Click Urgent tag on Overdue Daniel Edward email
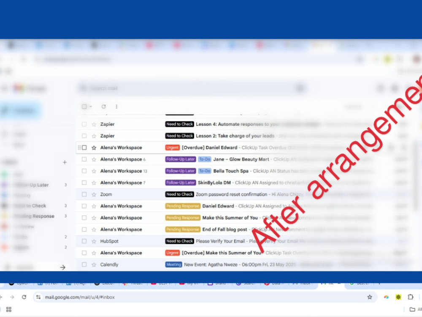The width and height of the screenshot is (422, 317). (x=173, y=148)
